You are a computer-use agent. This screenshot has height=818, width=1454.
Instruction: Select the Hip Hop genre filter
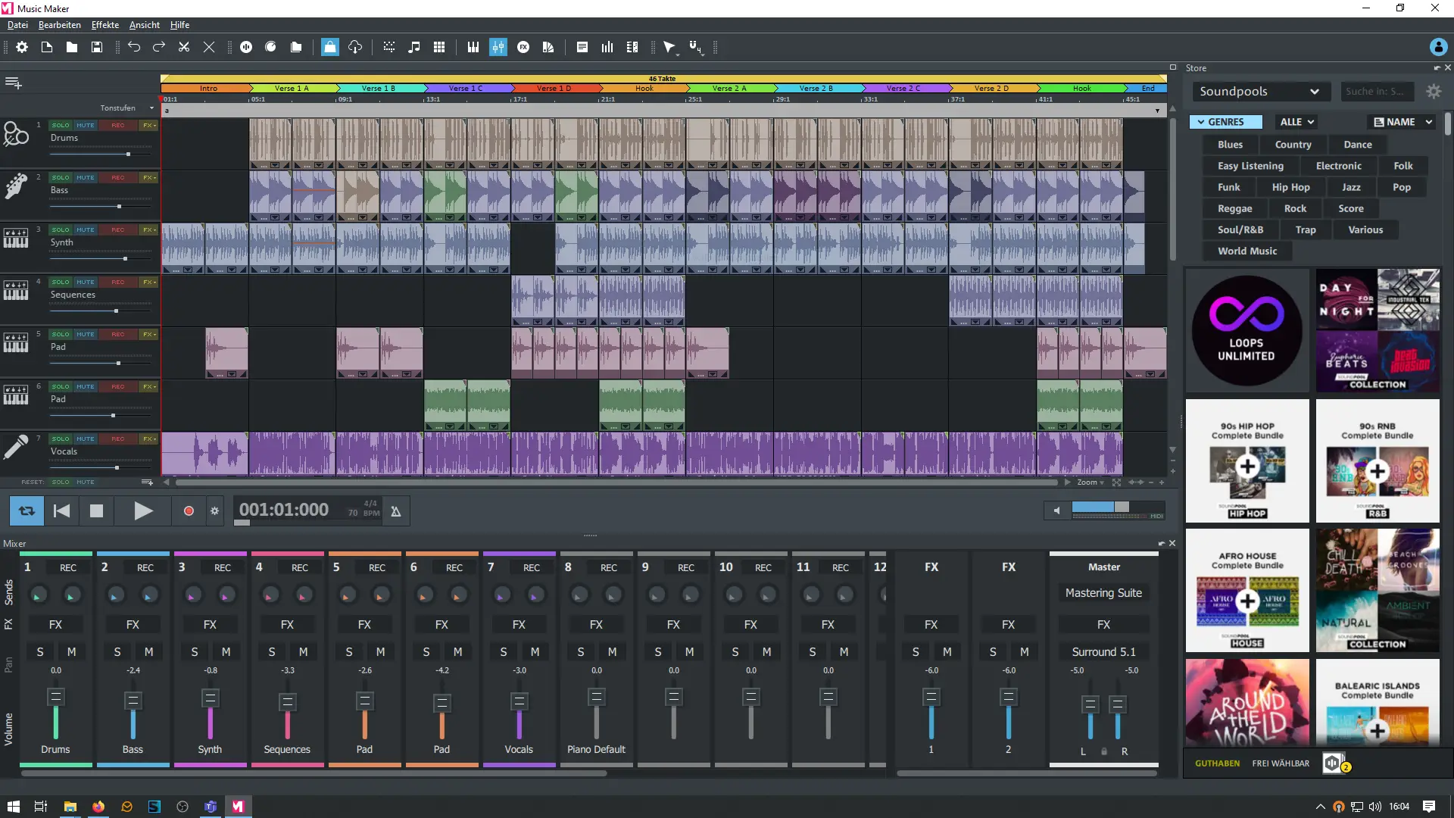(1290, 186)
